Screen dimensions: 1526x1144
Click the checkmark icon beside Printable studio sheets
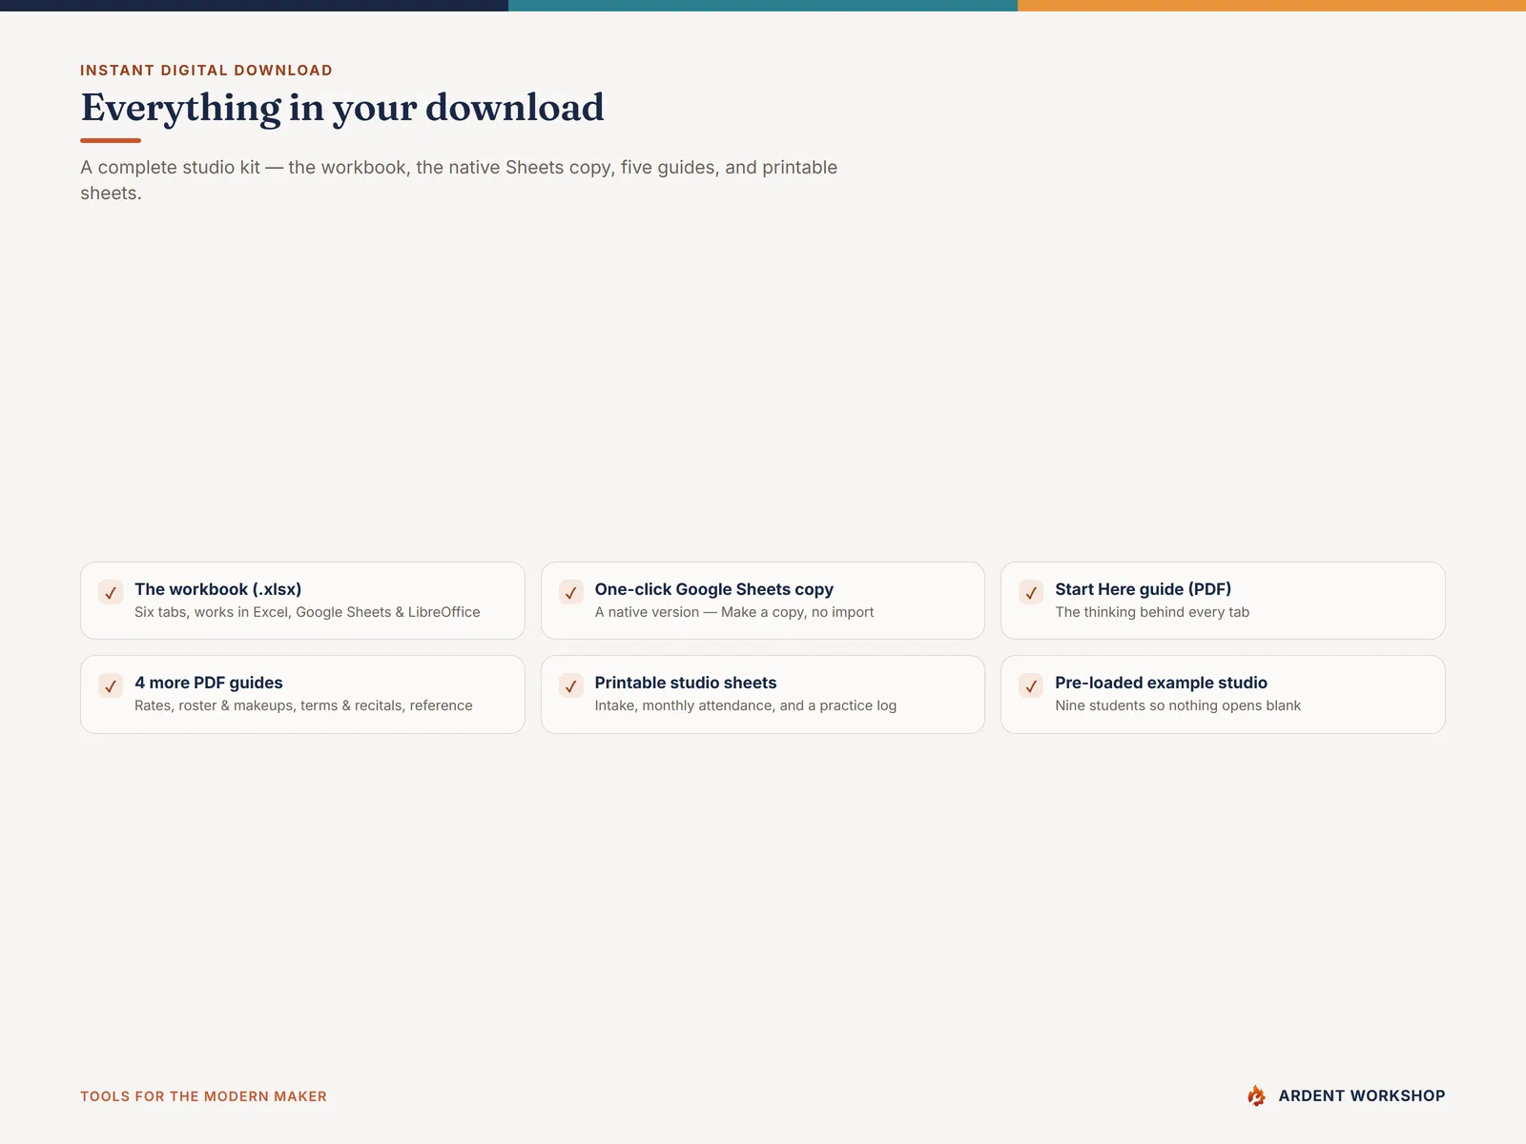(571, 685)
